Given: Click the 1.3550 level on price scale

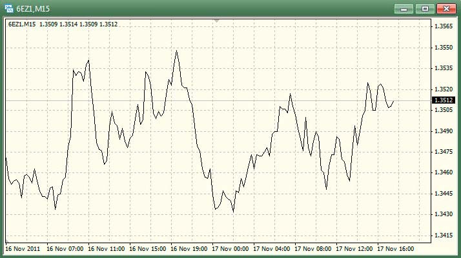Looking at the screenshot, I should (444, 48).
